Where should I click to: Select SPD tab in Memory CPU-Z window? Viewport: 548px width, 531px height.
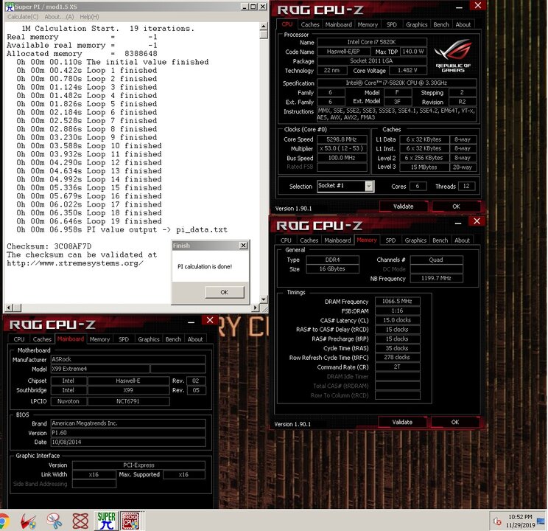click(390, 240)
